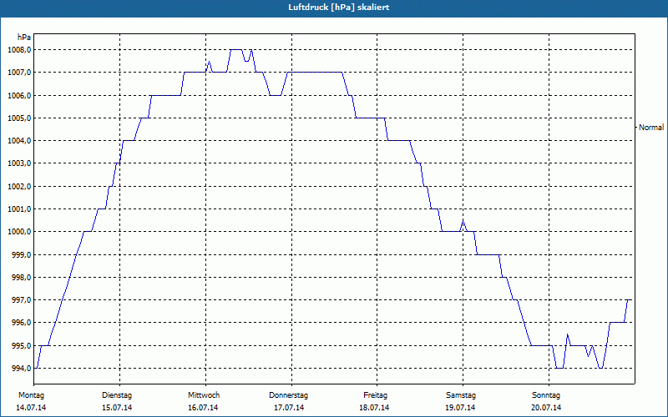Screen dimensions: 668x417
Task: Click the 1005,0 axis value
Action: pyautogui.click(x=19, y=118)
